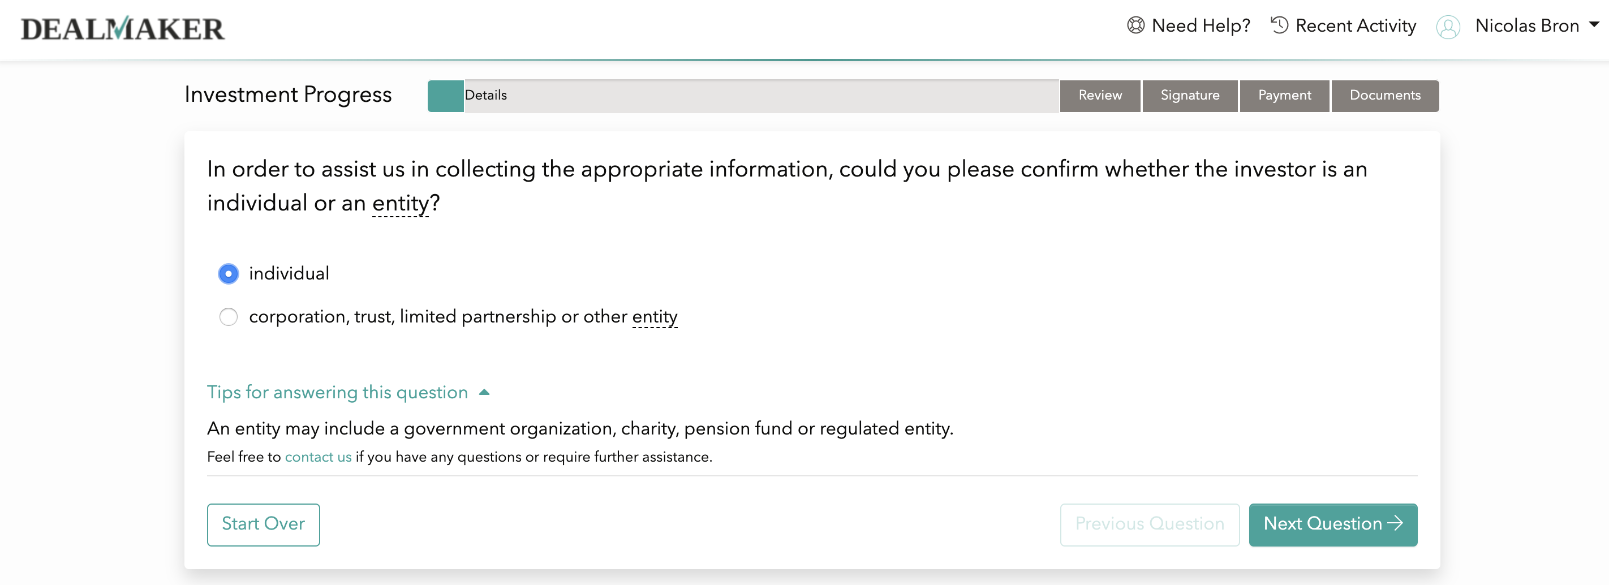
Task: Click the arrow icon on Next Question
Action: (x=1395, y=523)
